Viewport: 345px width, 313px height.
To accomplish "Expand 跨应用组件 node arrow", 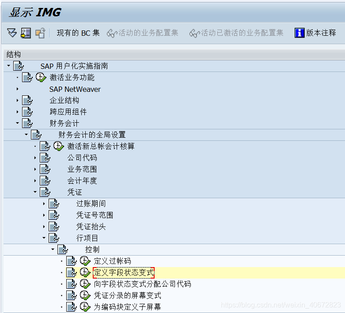I will point(17,112).
